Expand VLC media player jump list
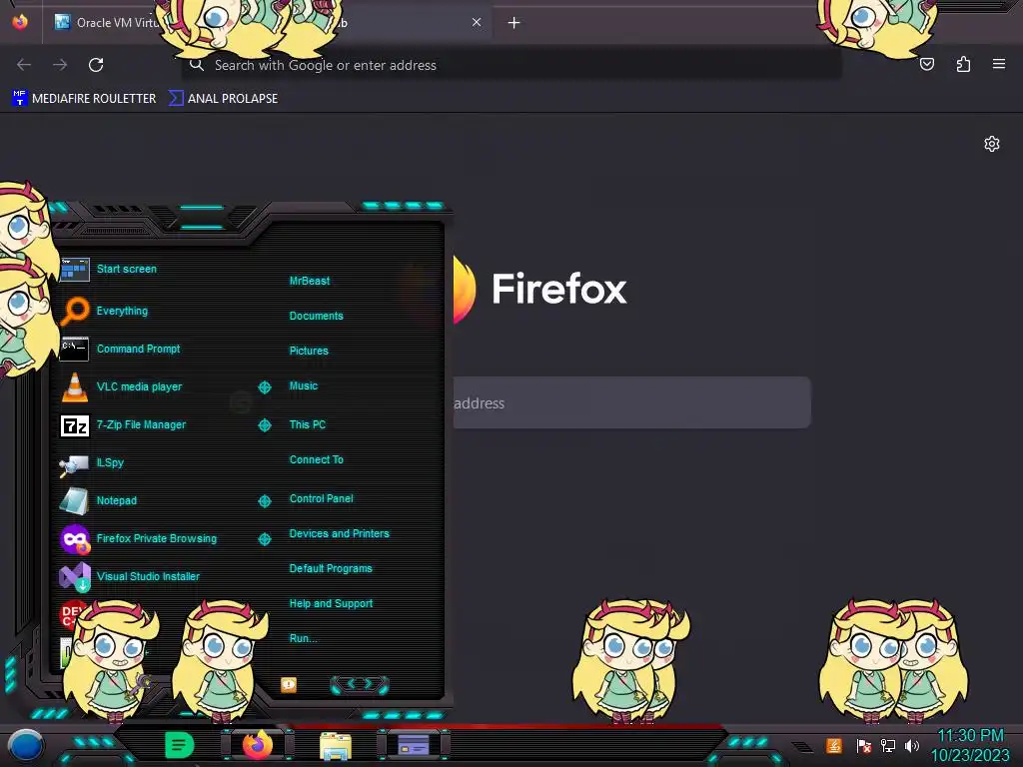 click(x=264, y=387)
